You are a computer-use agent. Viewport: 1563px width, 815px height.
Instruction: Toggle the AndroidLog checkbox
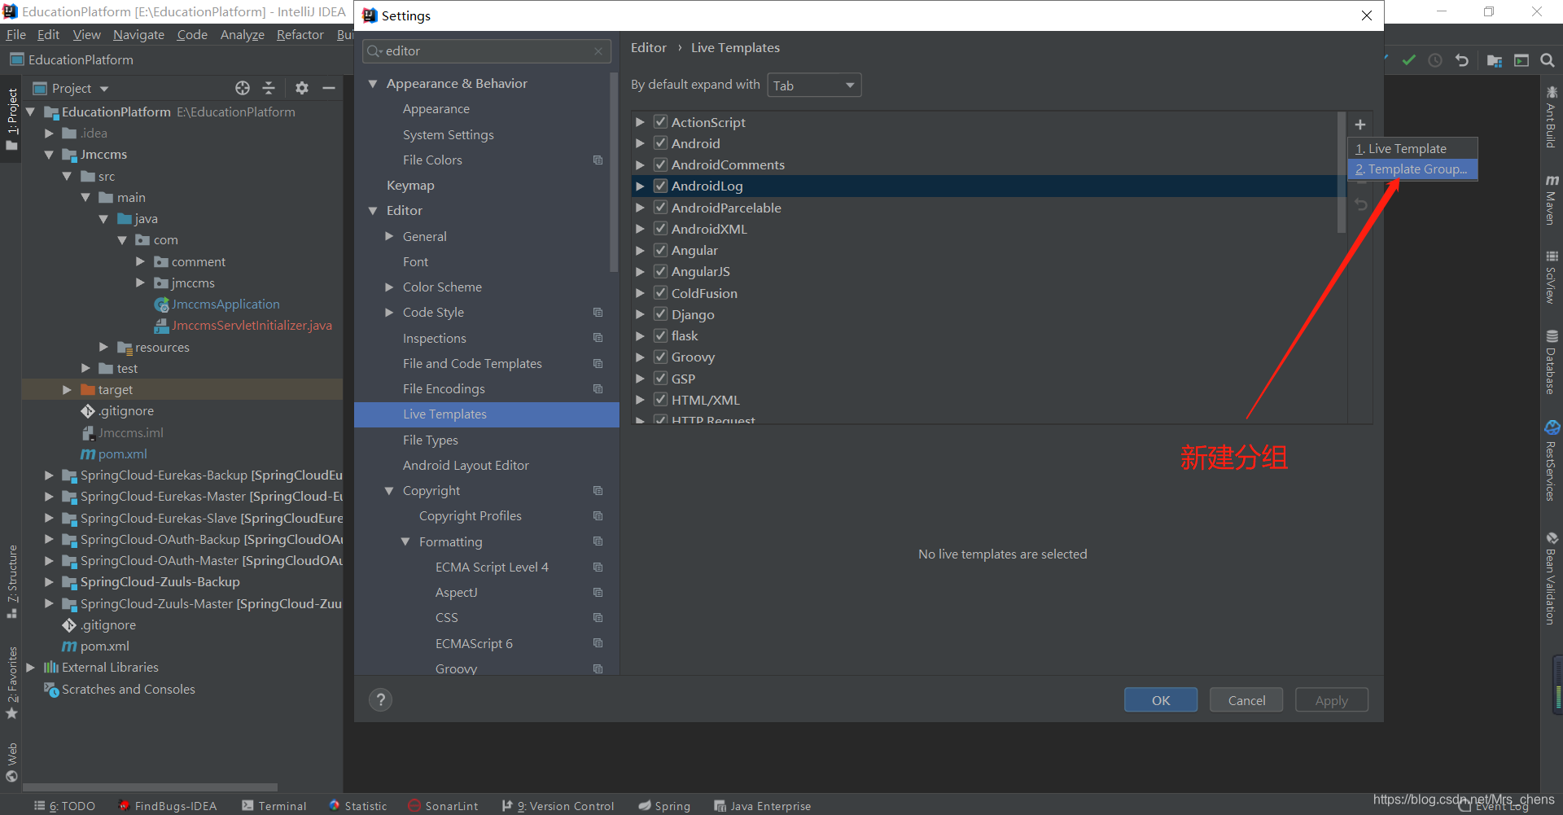point(661,186)
